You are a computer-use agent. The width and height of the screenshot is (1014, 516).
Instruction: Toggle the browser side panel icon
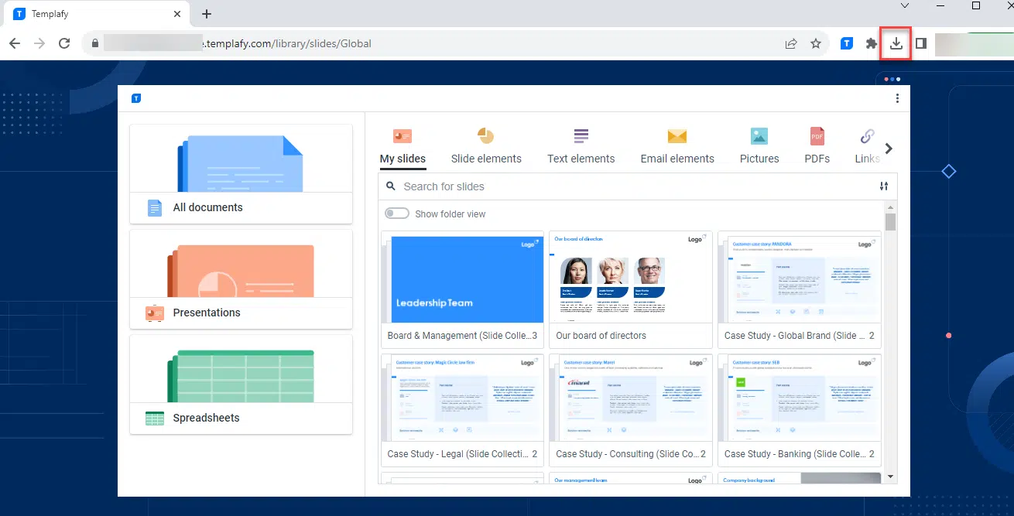coord(920,43)
